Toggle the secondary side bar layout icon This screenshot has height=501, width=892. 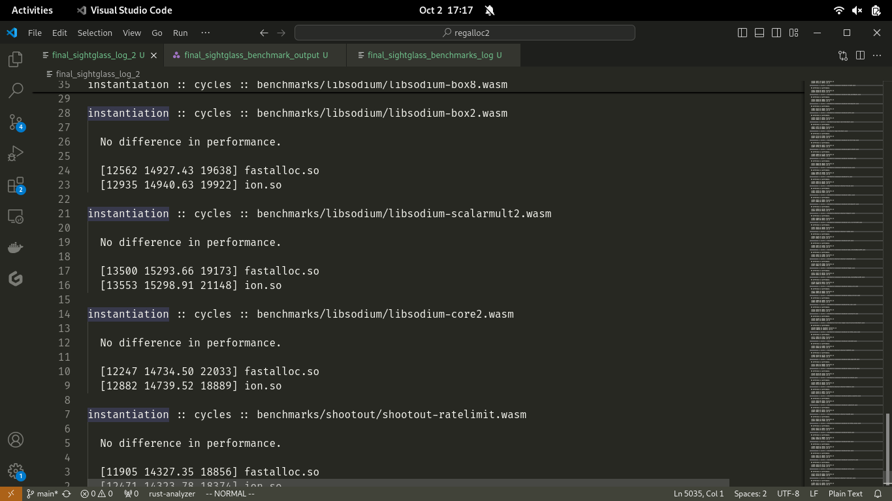point(776,33)
